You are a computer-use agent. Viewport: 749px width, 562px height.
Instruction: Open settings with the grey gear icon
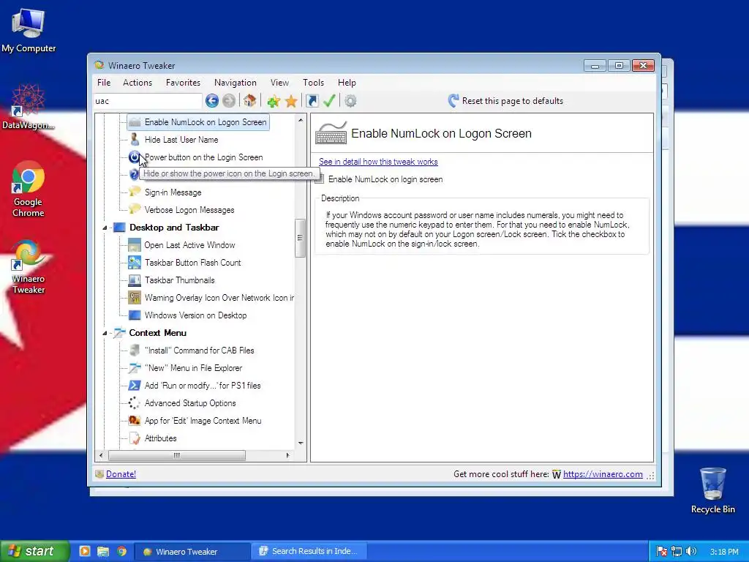coord(350,101)
